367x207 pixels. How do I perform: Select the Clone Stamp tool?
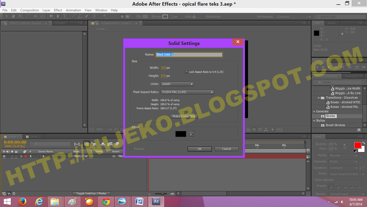(80, 16)
